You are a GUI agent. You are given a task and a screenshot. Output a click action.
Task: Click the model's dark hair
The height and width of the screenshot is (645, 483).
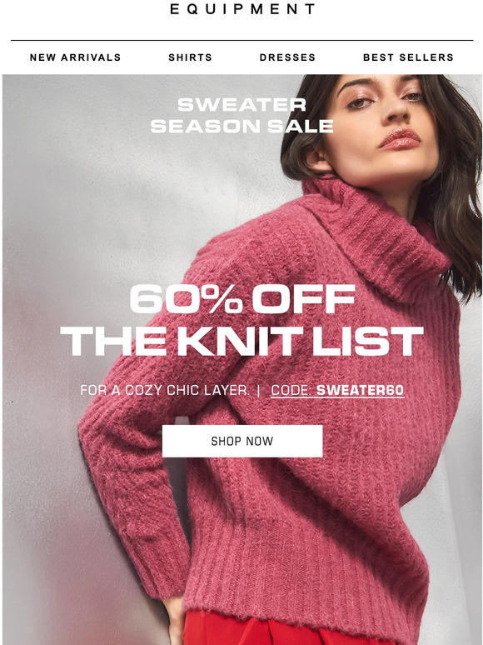(x=452, y=185)
